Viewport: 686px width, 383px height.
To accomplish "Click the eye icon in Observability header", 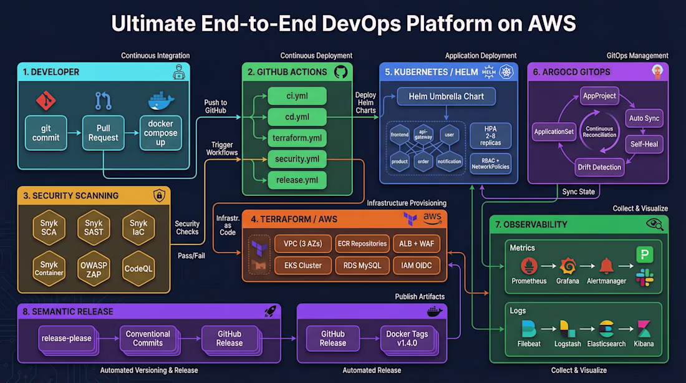I will [x=654, y=225].
